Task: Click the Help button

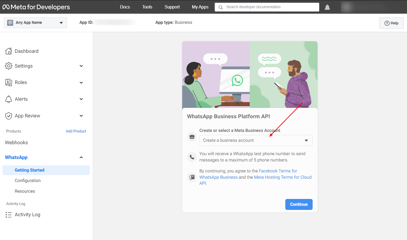Action: tap(391, 23)
